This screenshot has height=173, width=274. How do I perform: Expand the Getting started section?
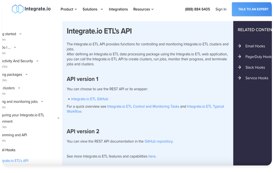(x=21, y=34)
